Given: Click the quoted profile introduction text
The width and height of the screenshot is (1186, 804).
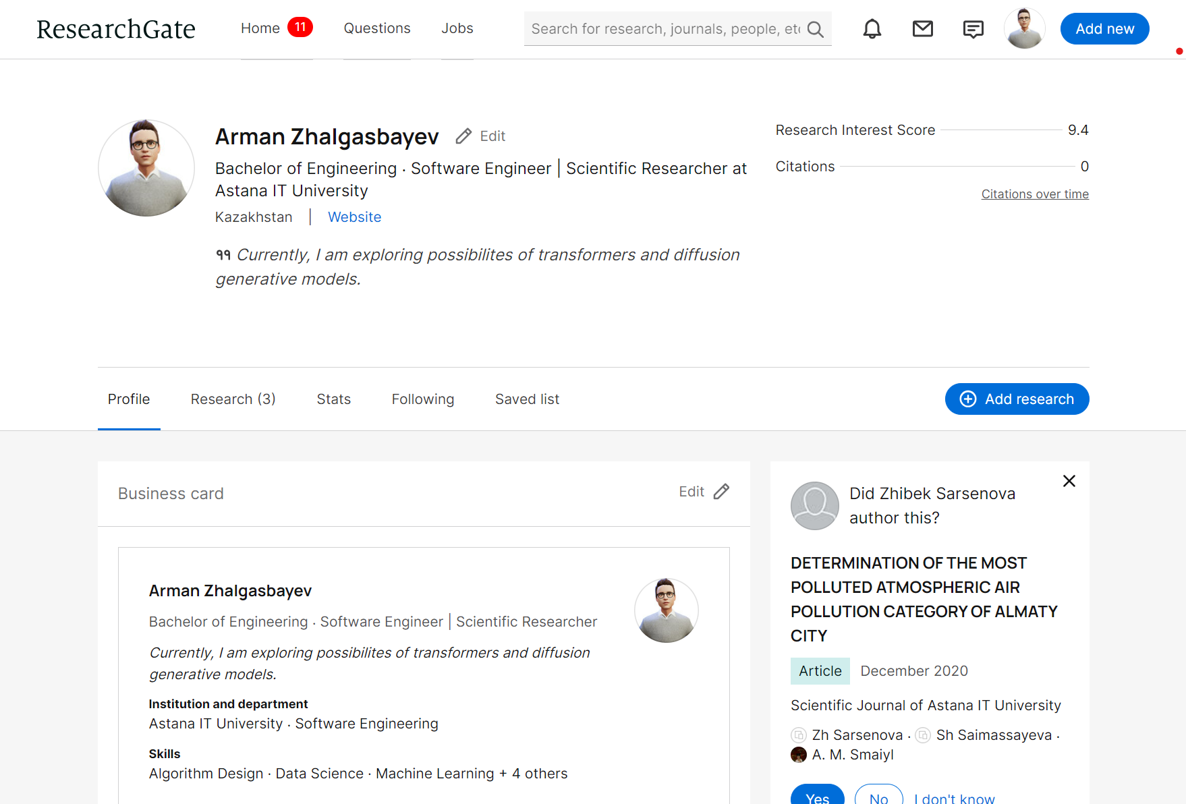Looking at the screenshot, I should tap(478, 267).
